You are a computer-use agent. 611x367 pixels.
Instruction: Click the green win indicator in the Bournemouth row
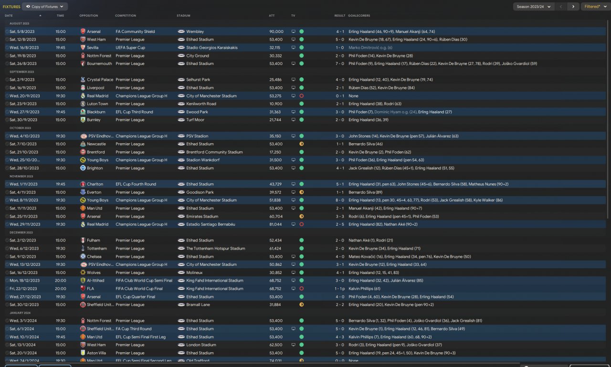pos(302,63)
